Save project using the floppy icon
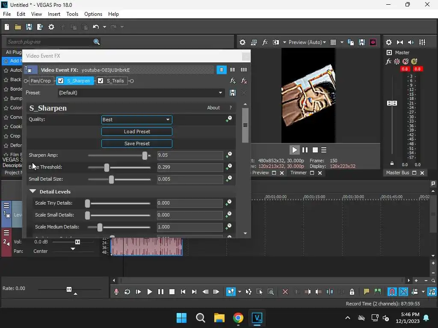438x328 pixels. (29, 27)
